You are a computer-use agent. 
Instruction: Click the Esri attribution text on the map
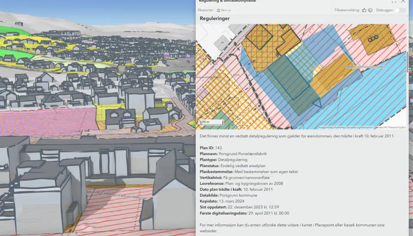[x=362, y=127]
